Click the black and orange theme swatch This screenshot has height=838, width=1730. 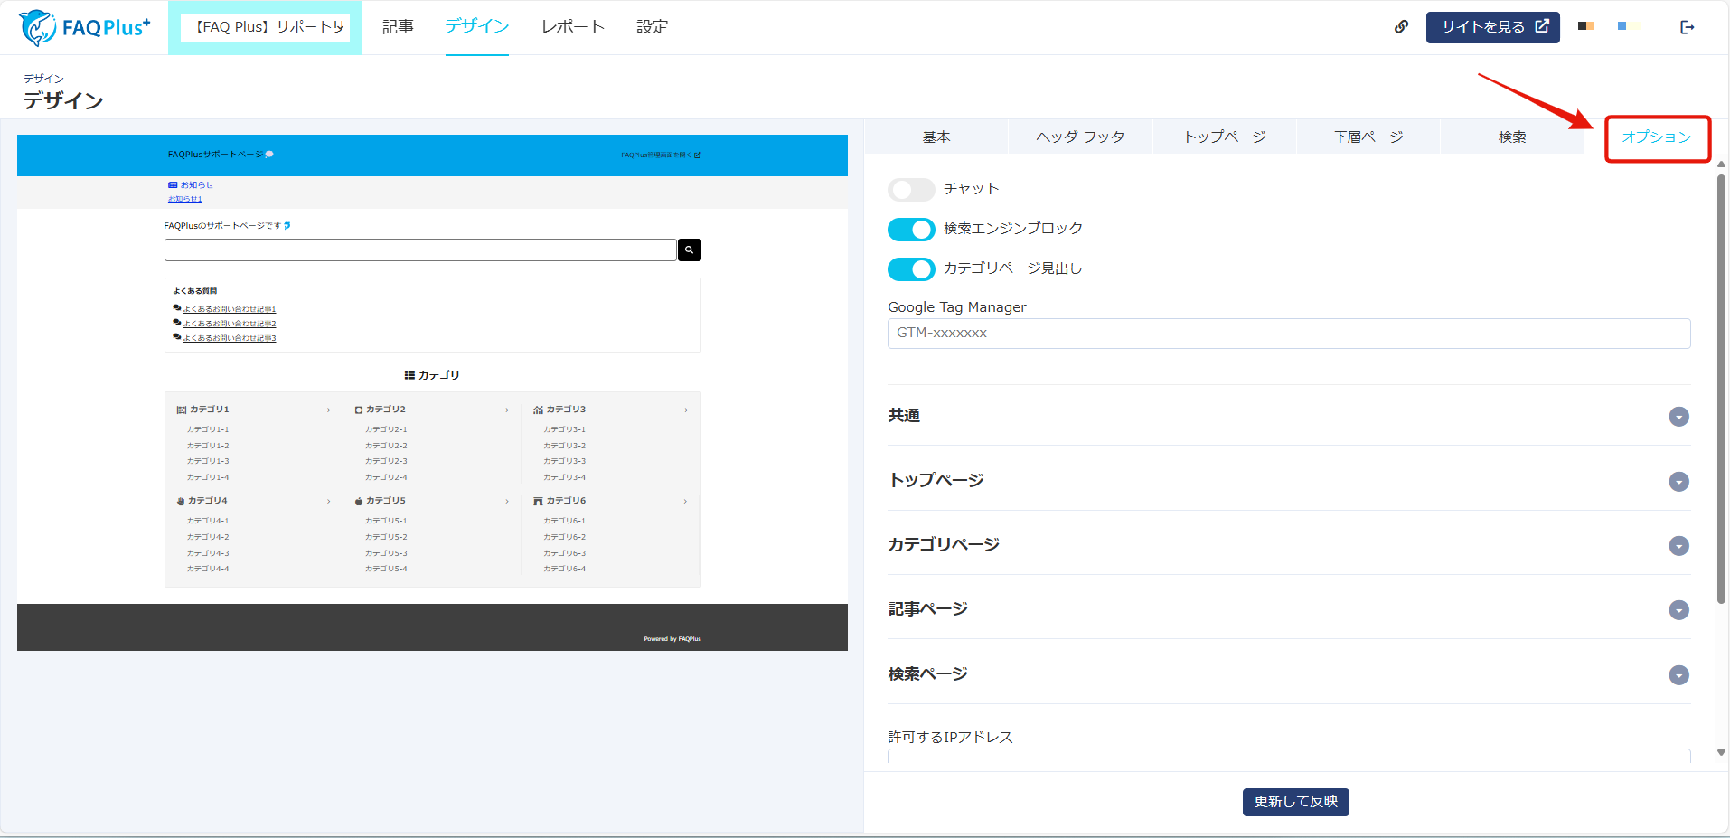[1585, 26]
